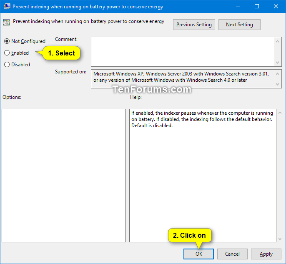Click the 'Options:' label
This screenshot has width=286, height=264.
[12, 97]
